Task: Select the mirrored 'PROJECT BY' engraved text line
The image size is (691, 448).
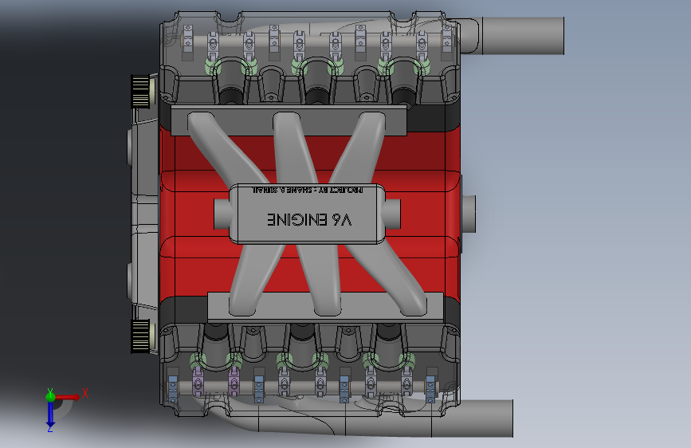Action: pos(308,190)
